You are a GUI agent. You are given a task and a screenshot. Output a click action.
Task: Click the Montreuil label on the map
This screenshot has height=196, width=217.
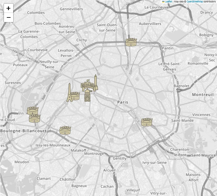(203, 95)
